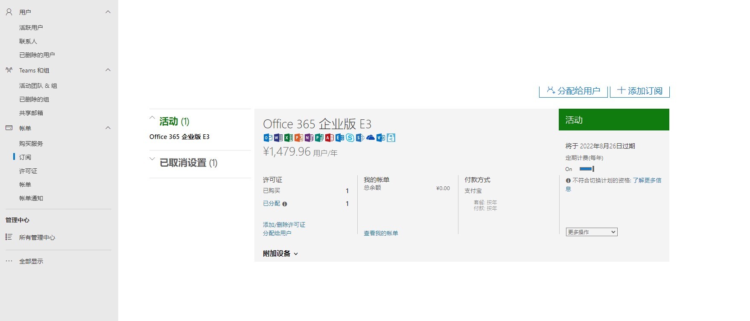Click the Word app icon
This screenshot has height=321, width=750.
point(278,138)
